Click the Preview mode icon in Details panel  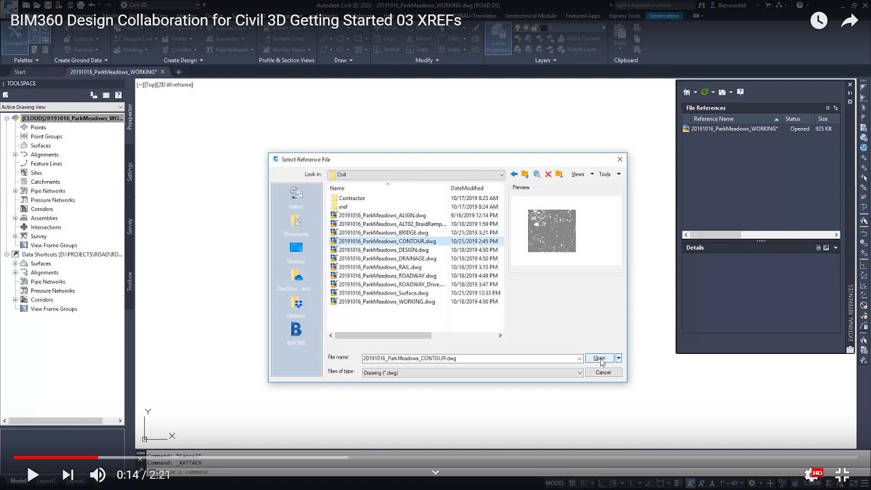826,248
